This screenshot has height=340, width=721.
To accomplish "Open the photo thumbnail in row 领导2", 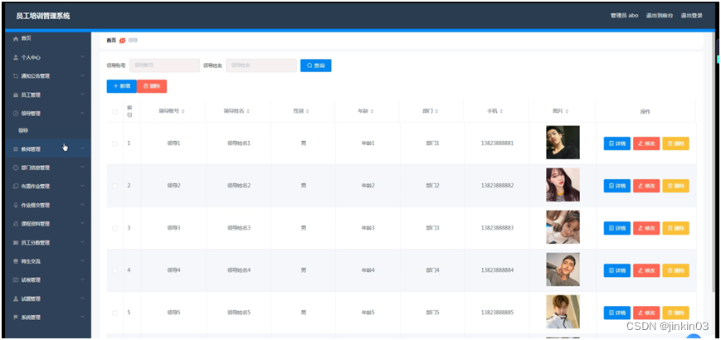I will tap(563, 185).
